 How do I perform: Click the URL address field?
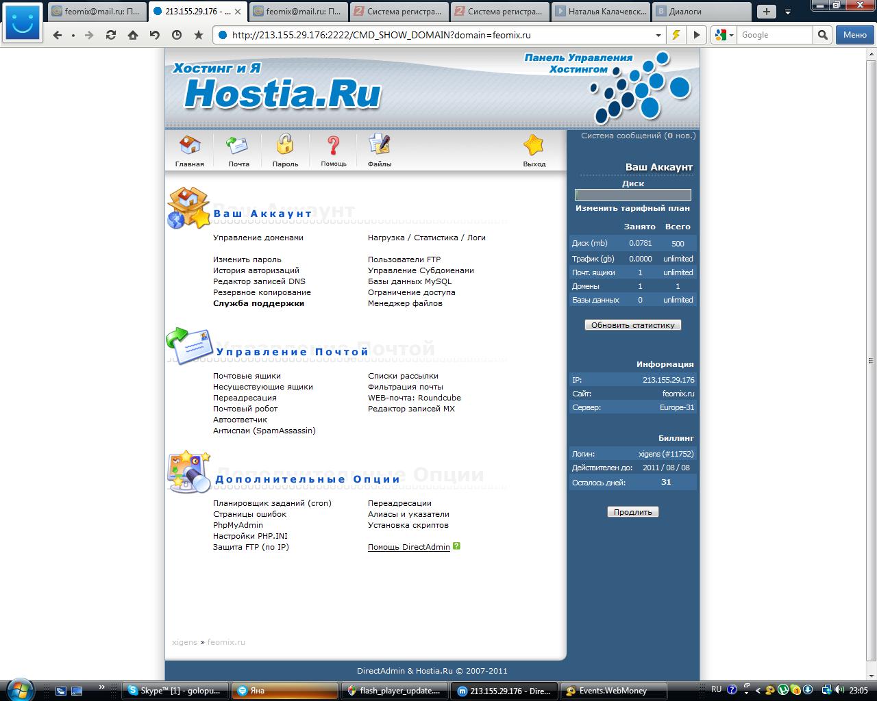click(440, 35)
